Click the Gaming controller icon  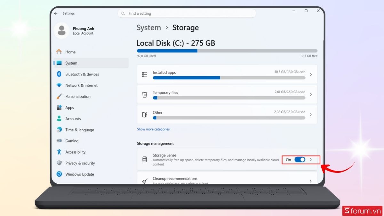point(59,141)
